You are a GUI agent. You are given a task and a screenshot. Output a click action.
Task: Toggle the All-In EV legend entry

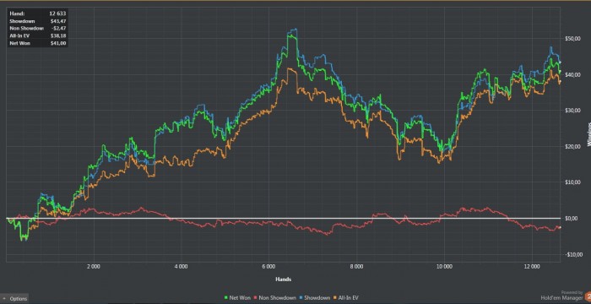(346, 298)
